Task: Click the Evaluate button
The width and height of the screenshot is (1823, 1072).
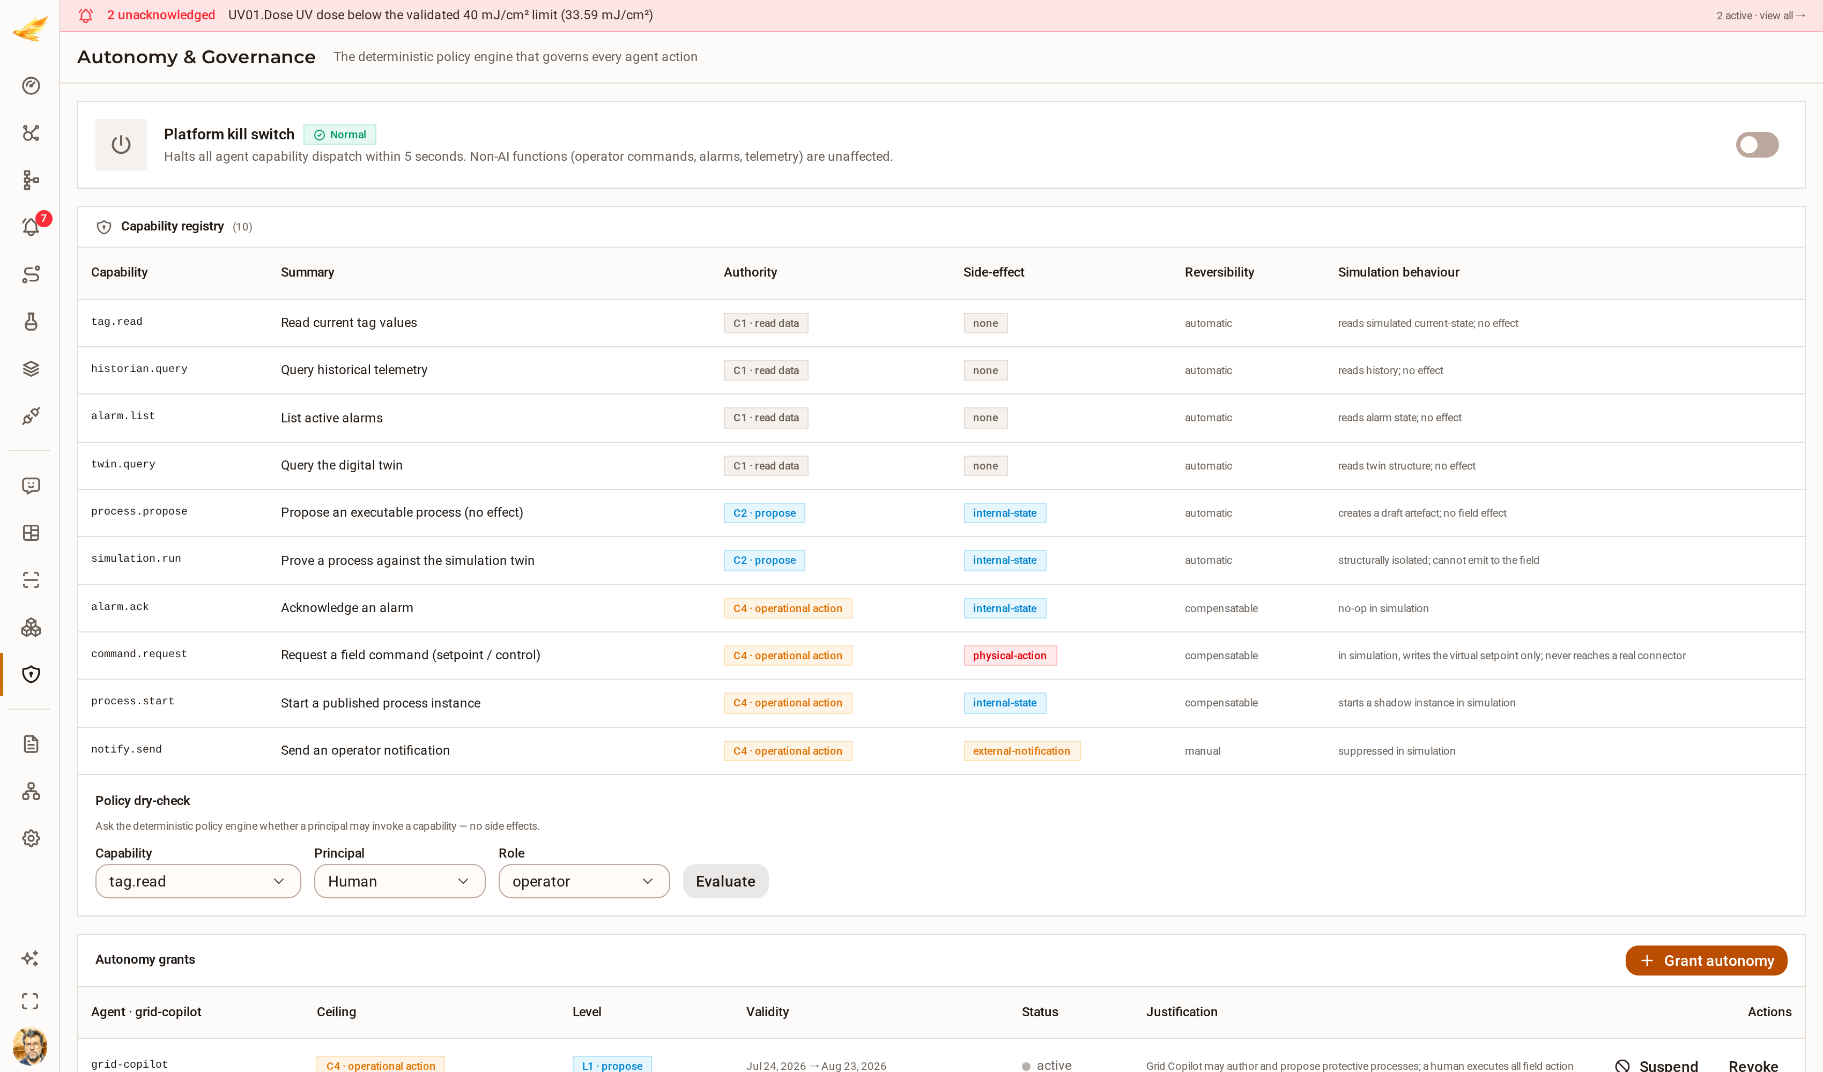Action: (x=725, y=881)
